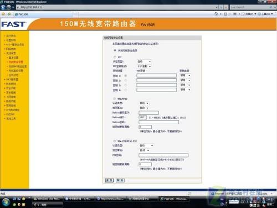Open 主机状态 sub-item in the sidebar
The height and width of the screenshot is (208, 277).
click(13, 75)
